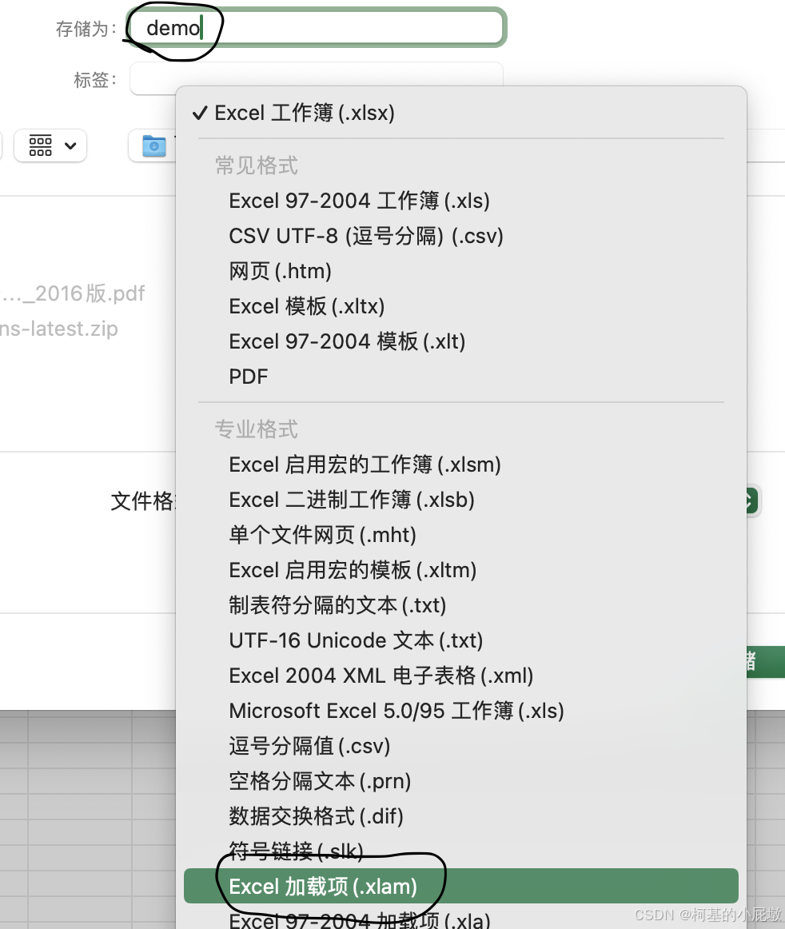Image resolution: width=785 pixels, height=929 pixels.
Task: Click the green Save button
Action: click(x=766, y=662)
